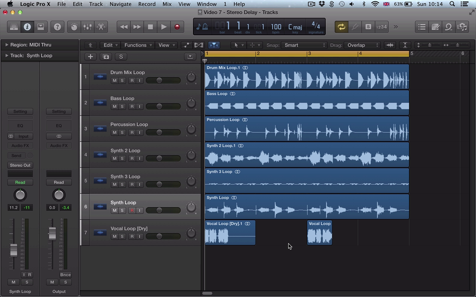The height and width of the screenshot is (297, 476).
Task: Toggle the automation view icon
Action: 187,45
